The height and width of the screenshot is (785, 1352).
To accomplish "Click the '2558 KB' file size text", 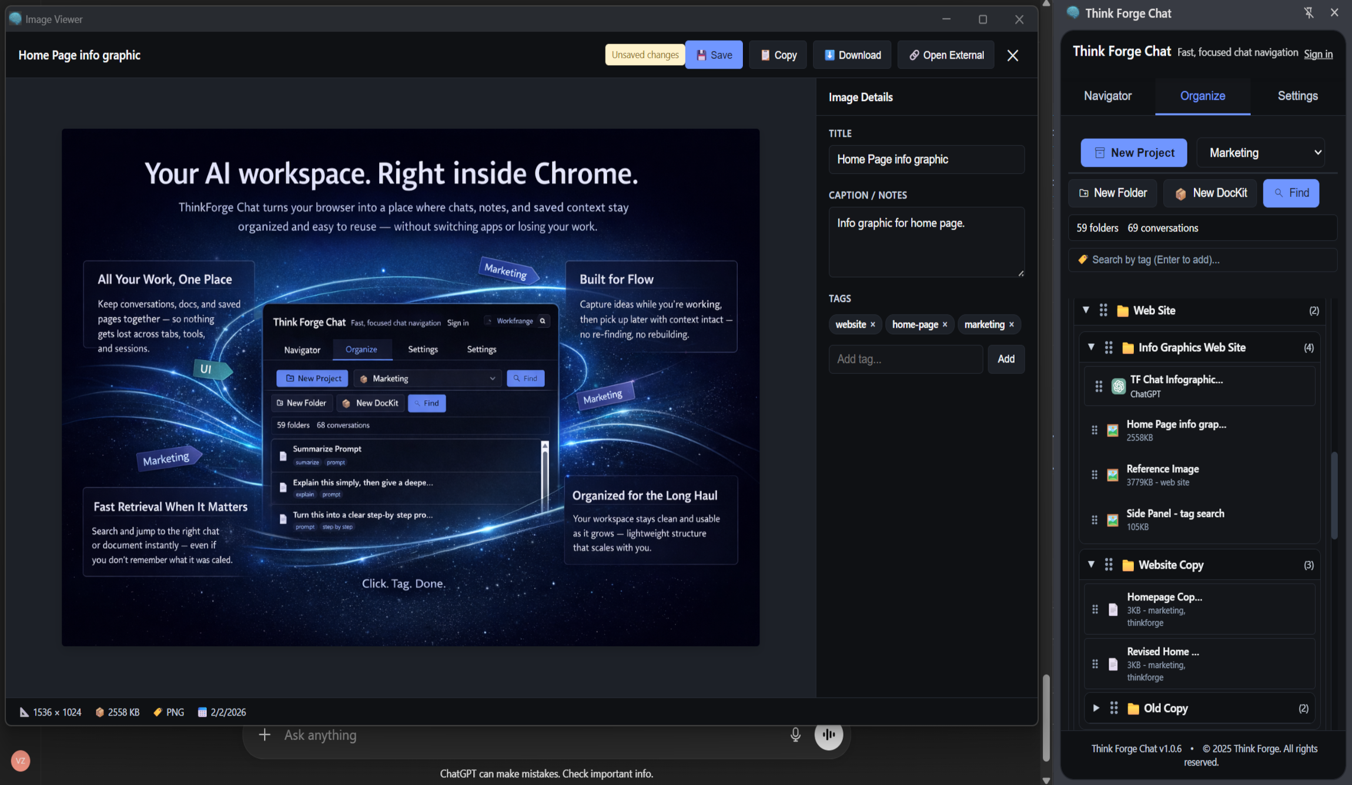I will (x=123, y=712).
